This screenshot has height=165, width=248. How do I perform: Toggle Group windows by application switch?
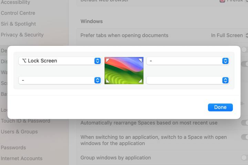click(x=245, y=157)
